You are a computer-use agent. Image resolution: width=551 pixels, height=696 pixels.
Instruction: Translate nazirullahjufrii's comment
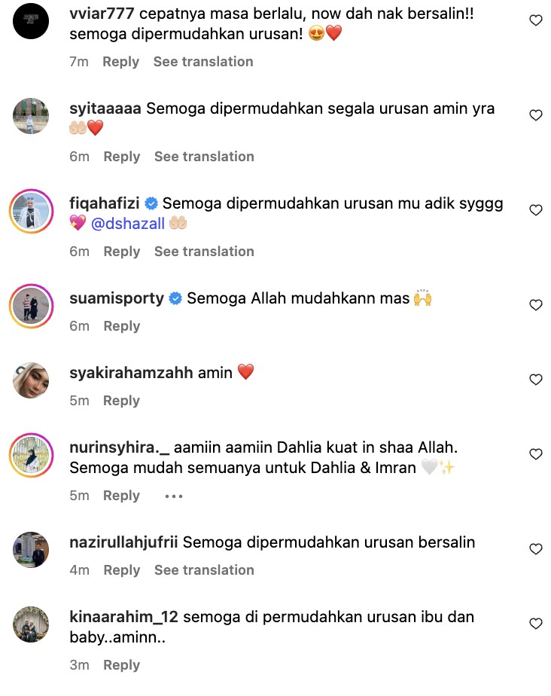[204, 570]
